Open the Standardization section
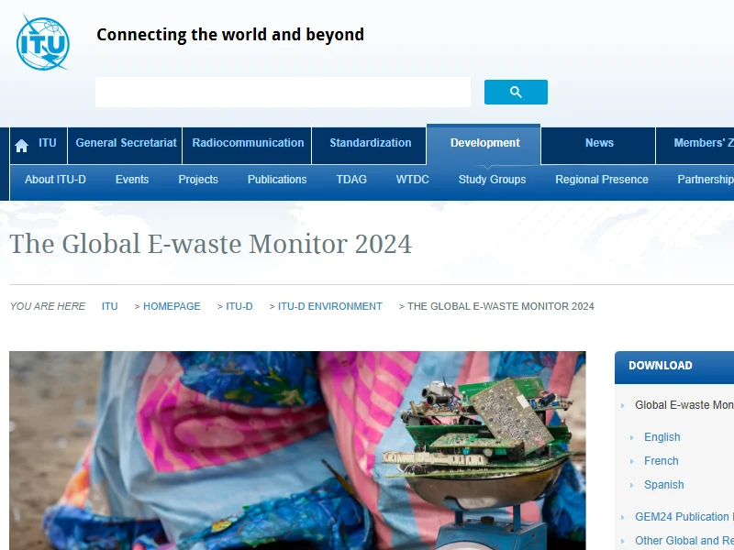 tap(370, 143)
